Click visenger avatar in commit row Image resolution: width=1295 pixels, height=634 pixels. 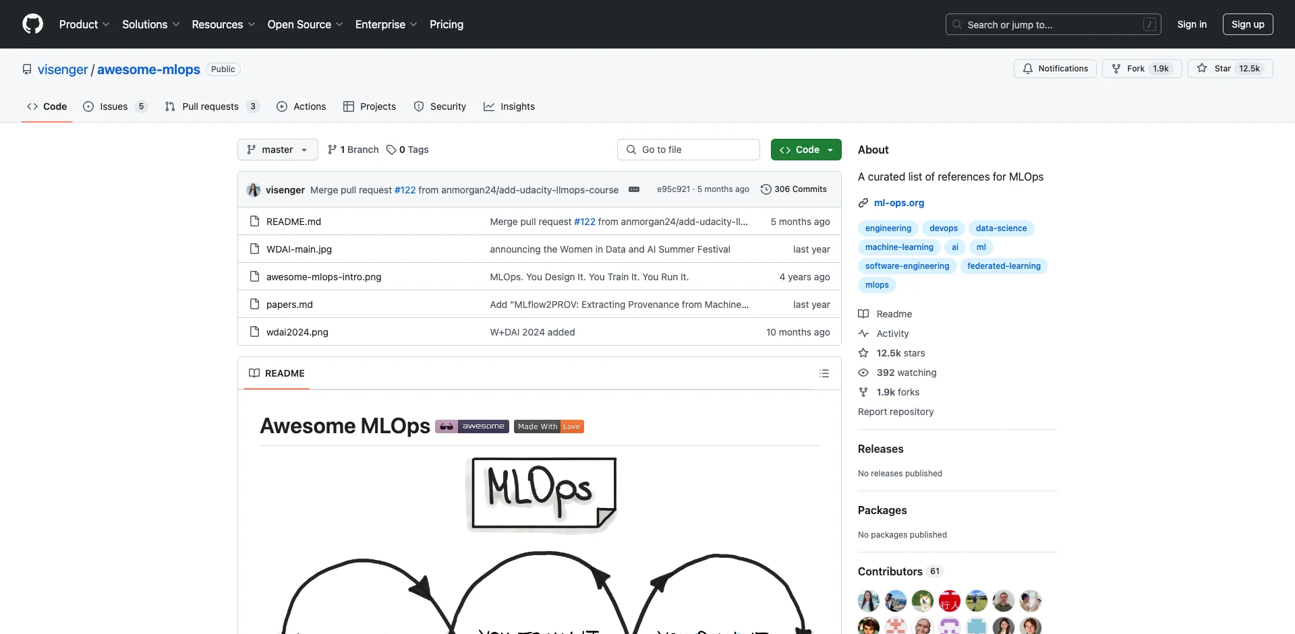pyautogui.click(x=254, y=190)
